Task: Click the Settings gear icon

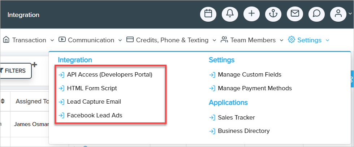Action: click(292, 40)
